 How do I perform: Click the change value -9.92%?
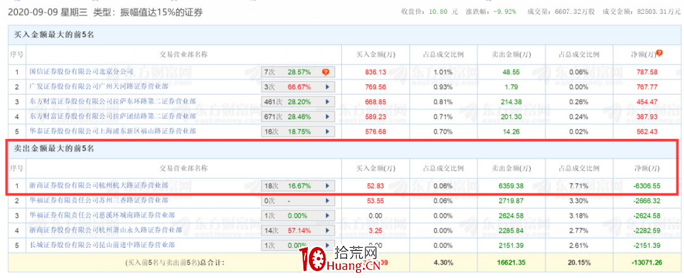tap(505, 12)
